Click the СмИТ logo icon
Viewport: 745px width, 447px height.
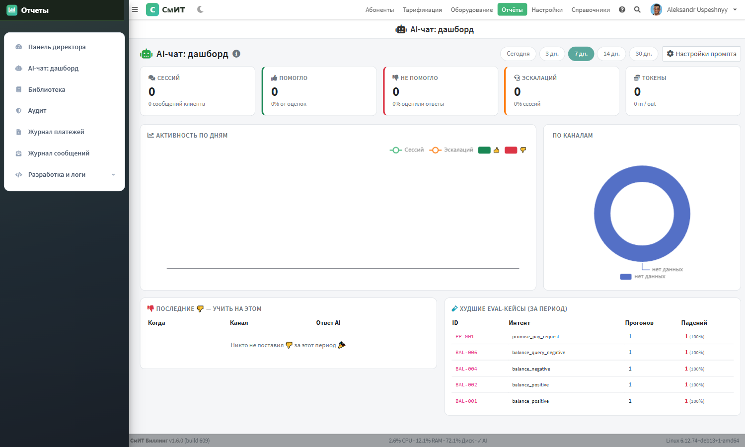[152, 9]
